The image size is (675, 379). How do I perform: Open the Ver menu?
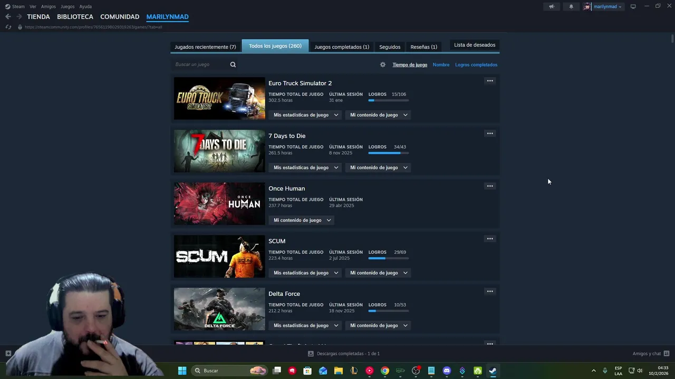point(33,7)
